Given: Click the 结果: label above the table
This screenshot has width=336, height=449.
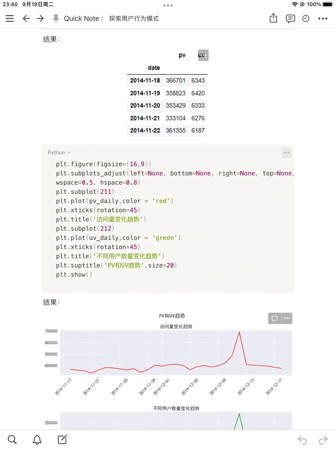Looking at the screenshot, I should pyautogui.click(x=51, y=39).
